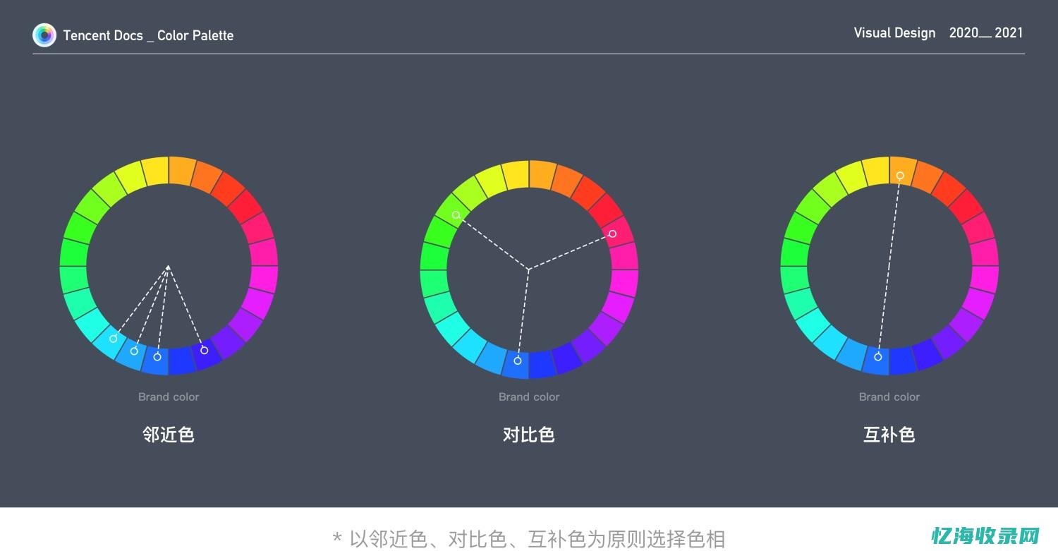Click the pure yellow segment of the 对比色 wheel

tap(516, 175)
